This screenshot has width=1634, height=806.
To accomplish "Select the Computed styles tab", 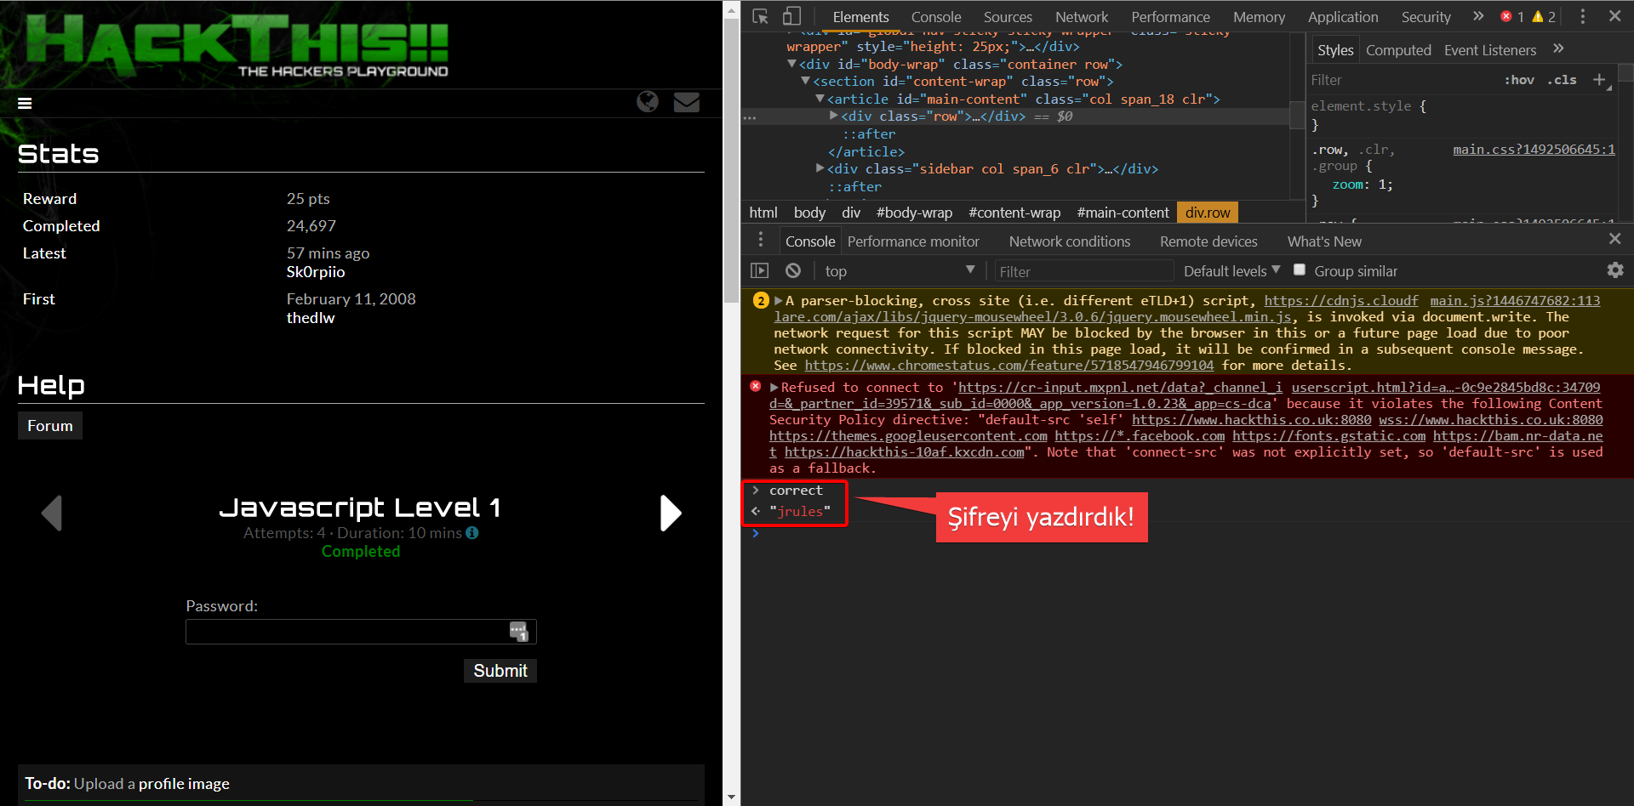I will pyautogui.click(x=1398, y=50).
